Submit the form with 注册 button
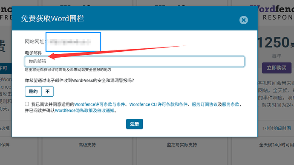The height and width of the screenshot is (165, 294). coord(135,124)
